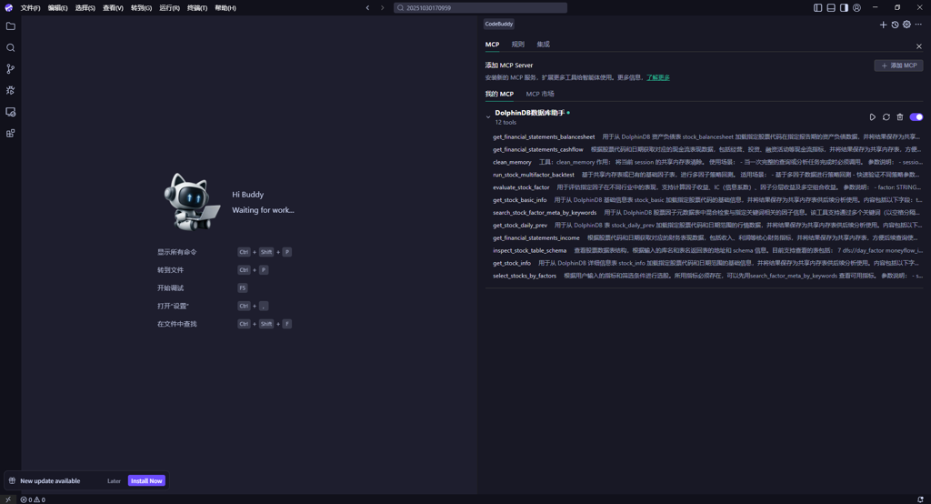Open the Source Control branch icon
The height and width of the screenshot is (504, 931).
(x=11, y=69)
